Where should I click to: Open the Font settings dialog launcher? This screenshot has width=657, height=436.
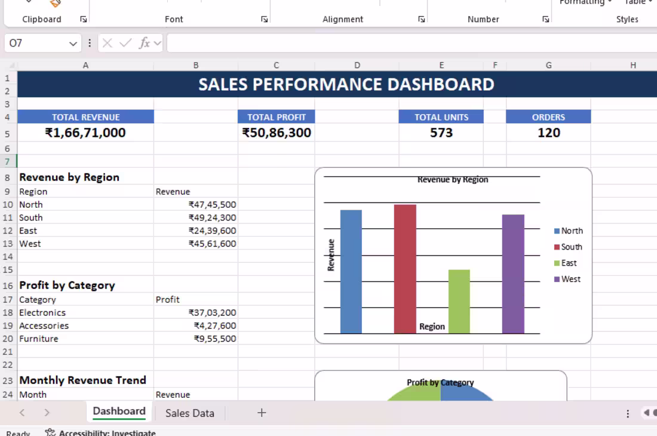point(265,19)
